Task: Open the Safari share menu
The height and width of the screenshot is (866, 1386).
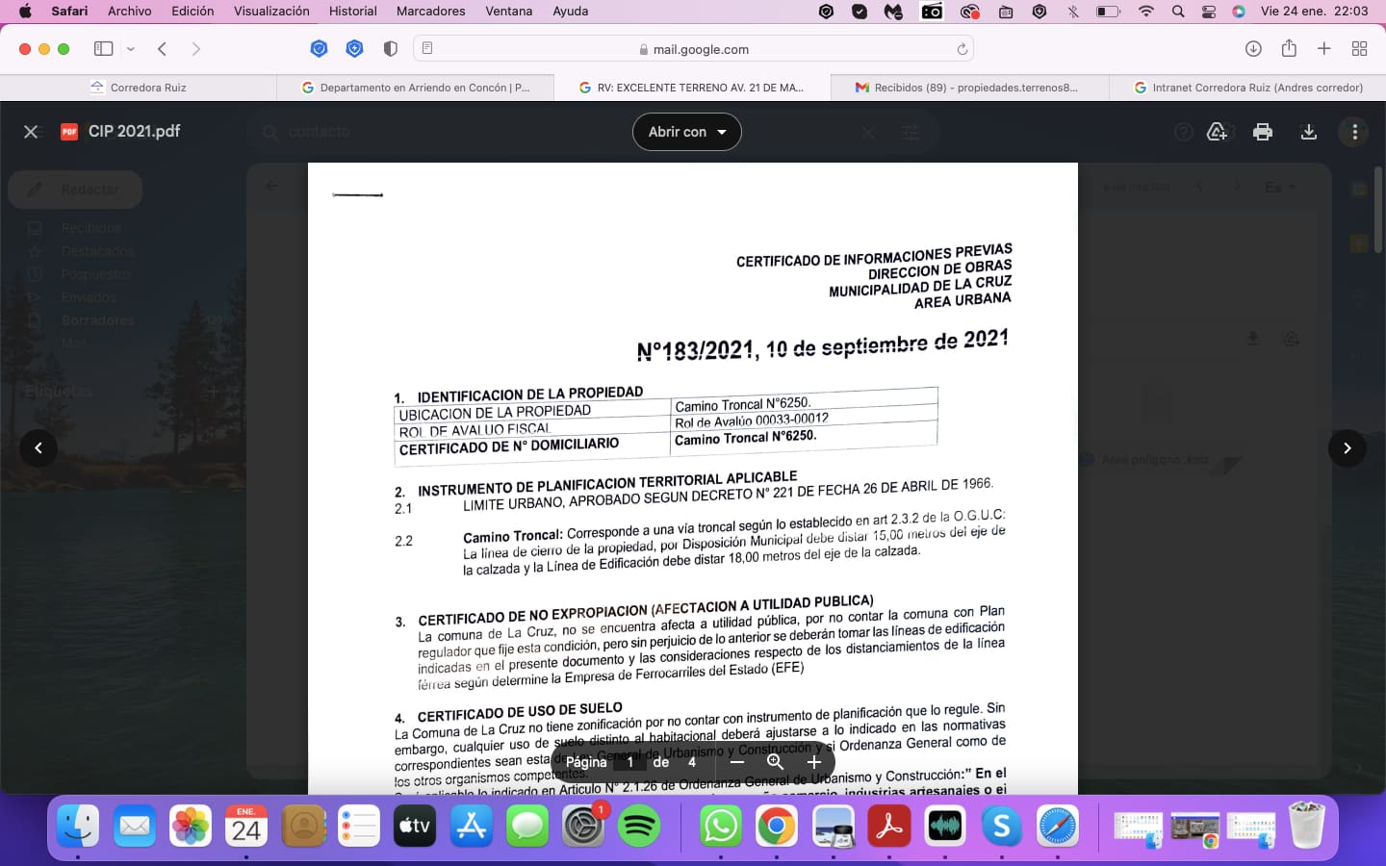Action: tap(1289, 48)
